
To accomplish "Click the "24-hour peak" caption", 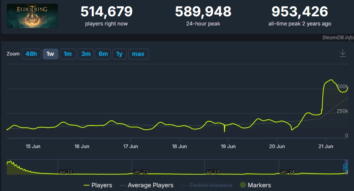I will pyautogui.click(x=203, y=24).
